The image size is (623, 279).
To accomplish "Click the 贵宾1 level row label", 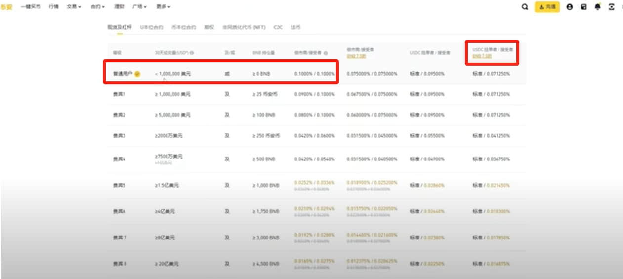I will 119,94.
